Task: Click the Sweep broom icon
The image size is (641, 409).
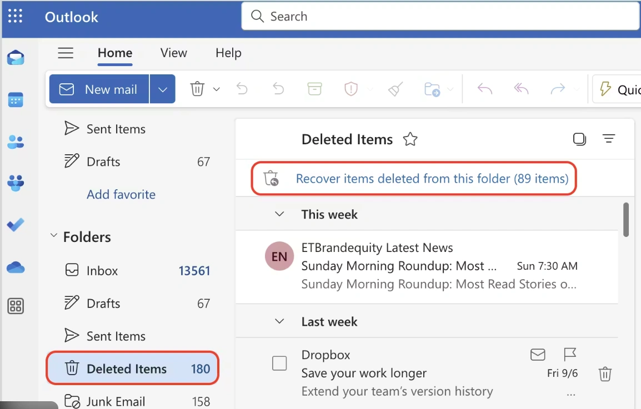Action: pyautogui.click(x=395, y=89)
